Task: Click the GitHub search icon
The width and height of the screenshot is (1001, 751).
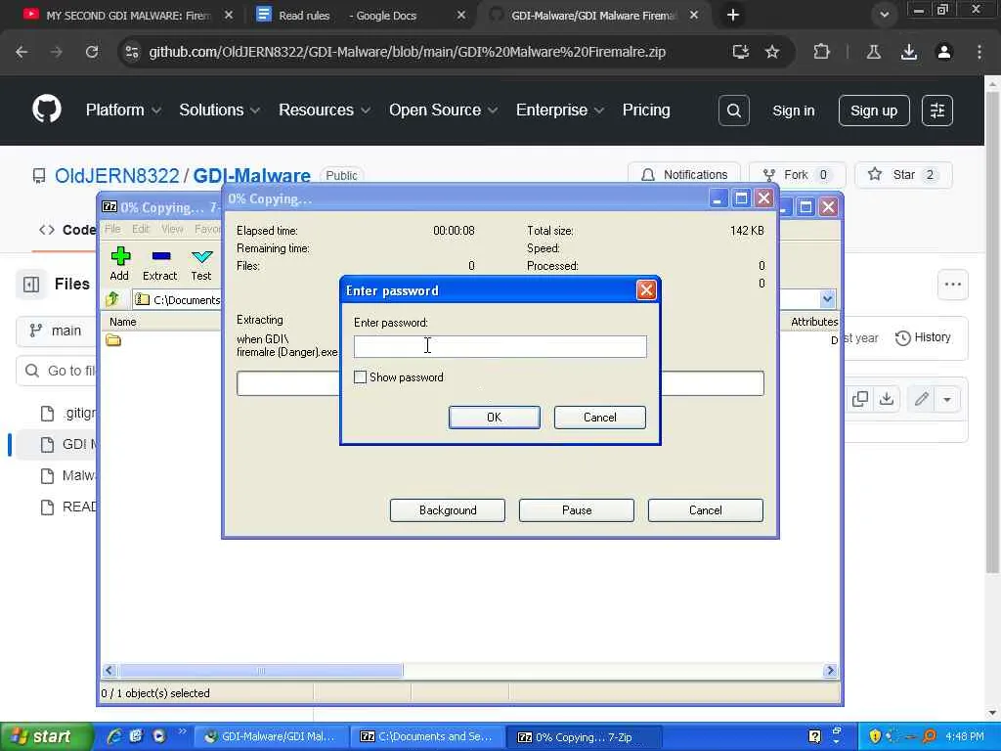Action: (733, 110)
